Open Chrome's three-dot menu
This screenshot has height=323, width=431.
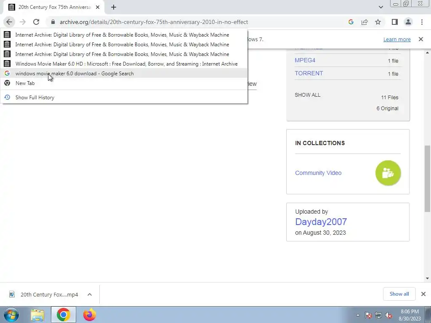pos(422,22)
